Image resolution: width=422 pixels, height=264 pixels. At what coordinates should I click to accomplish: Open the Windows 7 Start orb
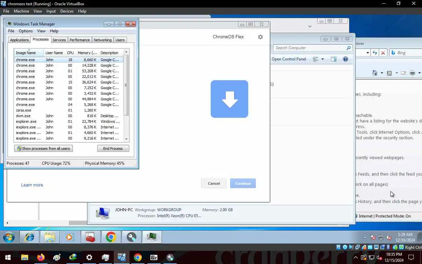pyautogui.click(x=9, y=237)
